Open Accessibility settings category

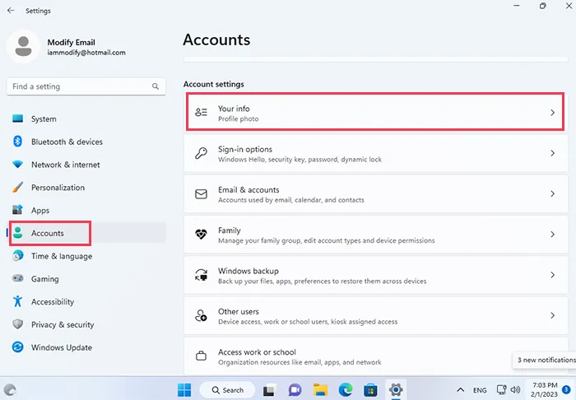click(86, 301)
